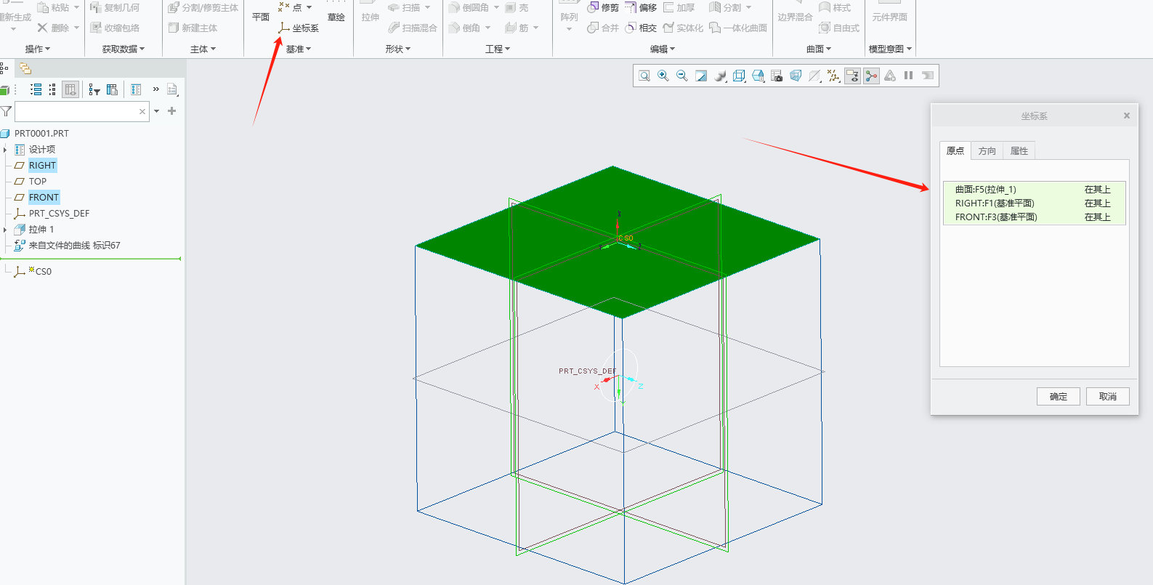The width and height of the screenshot is (1153, 585).
Task: Open the 草绘 sketch tool
Action: pyautogui.click(x=336, y=17)
